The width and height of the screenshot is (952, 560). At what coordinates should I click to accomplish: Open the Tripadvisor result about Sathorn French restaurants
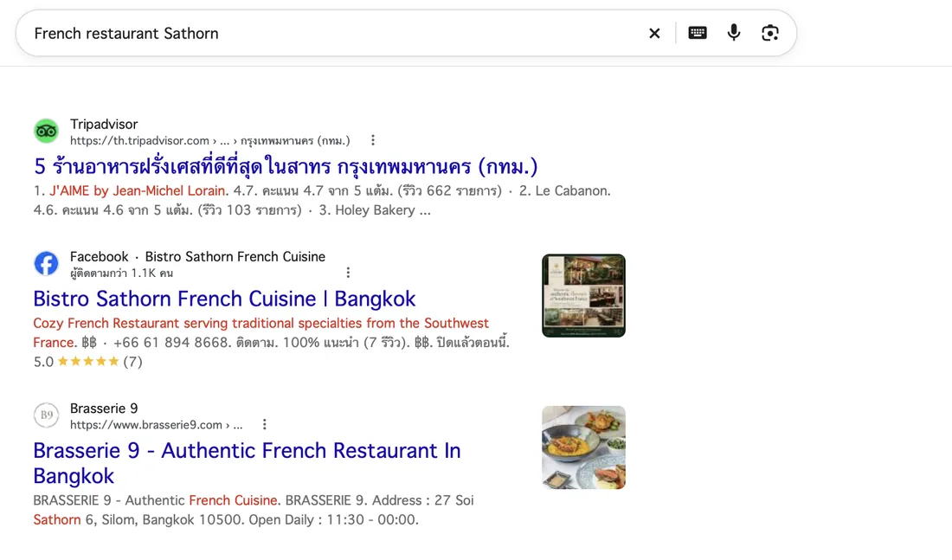286,166
